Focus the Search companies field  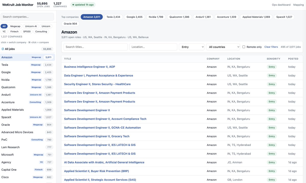click(27, 17)
